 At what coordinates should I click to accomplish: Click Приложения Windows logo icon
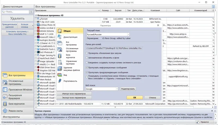pos(5,90)
